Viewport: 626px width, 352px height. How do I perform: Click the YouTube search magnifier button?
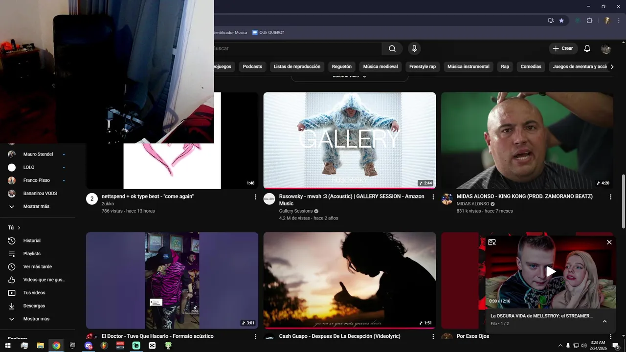392,48
